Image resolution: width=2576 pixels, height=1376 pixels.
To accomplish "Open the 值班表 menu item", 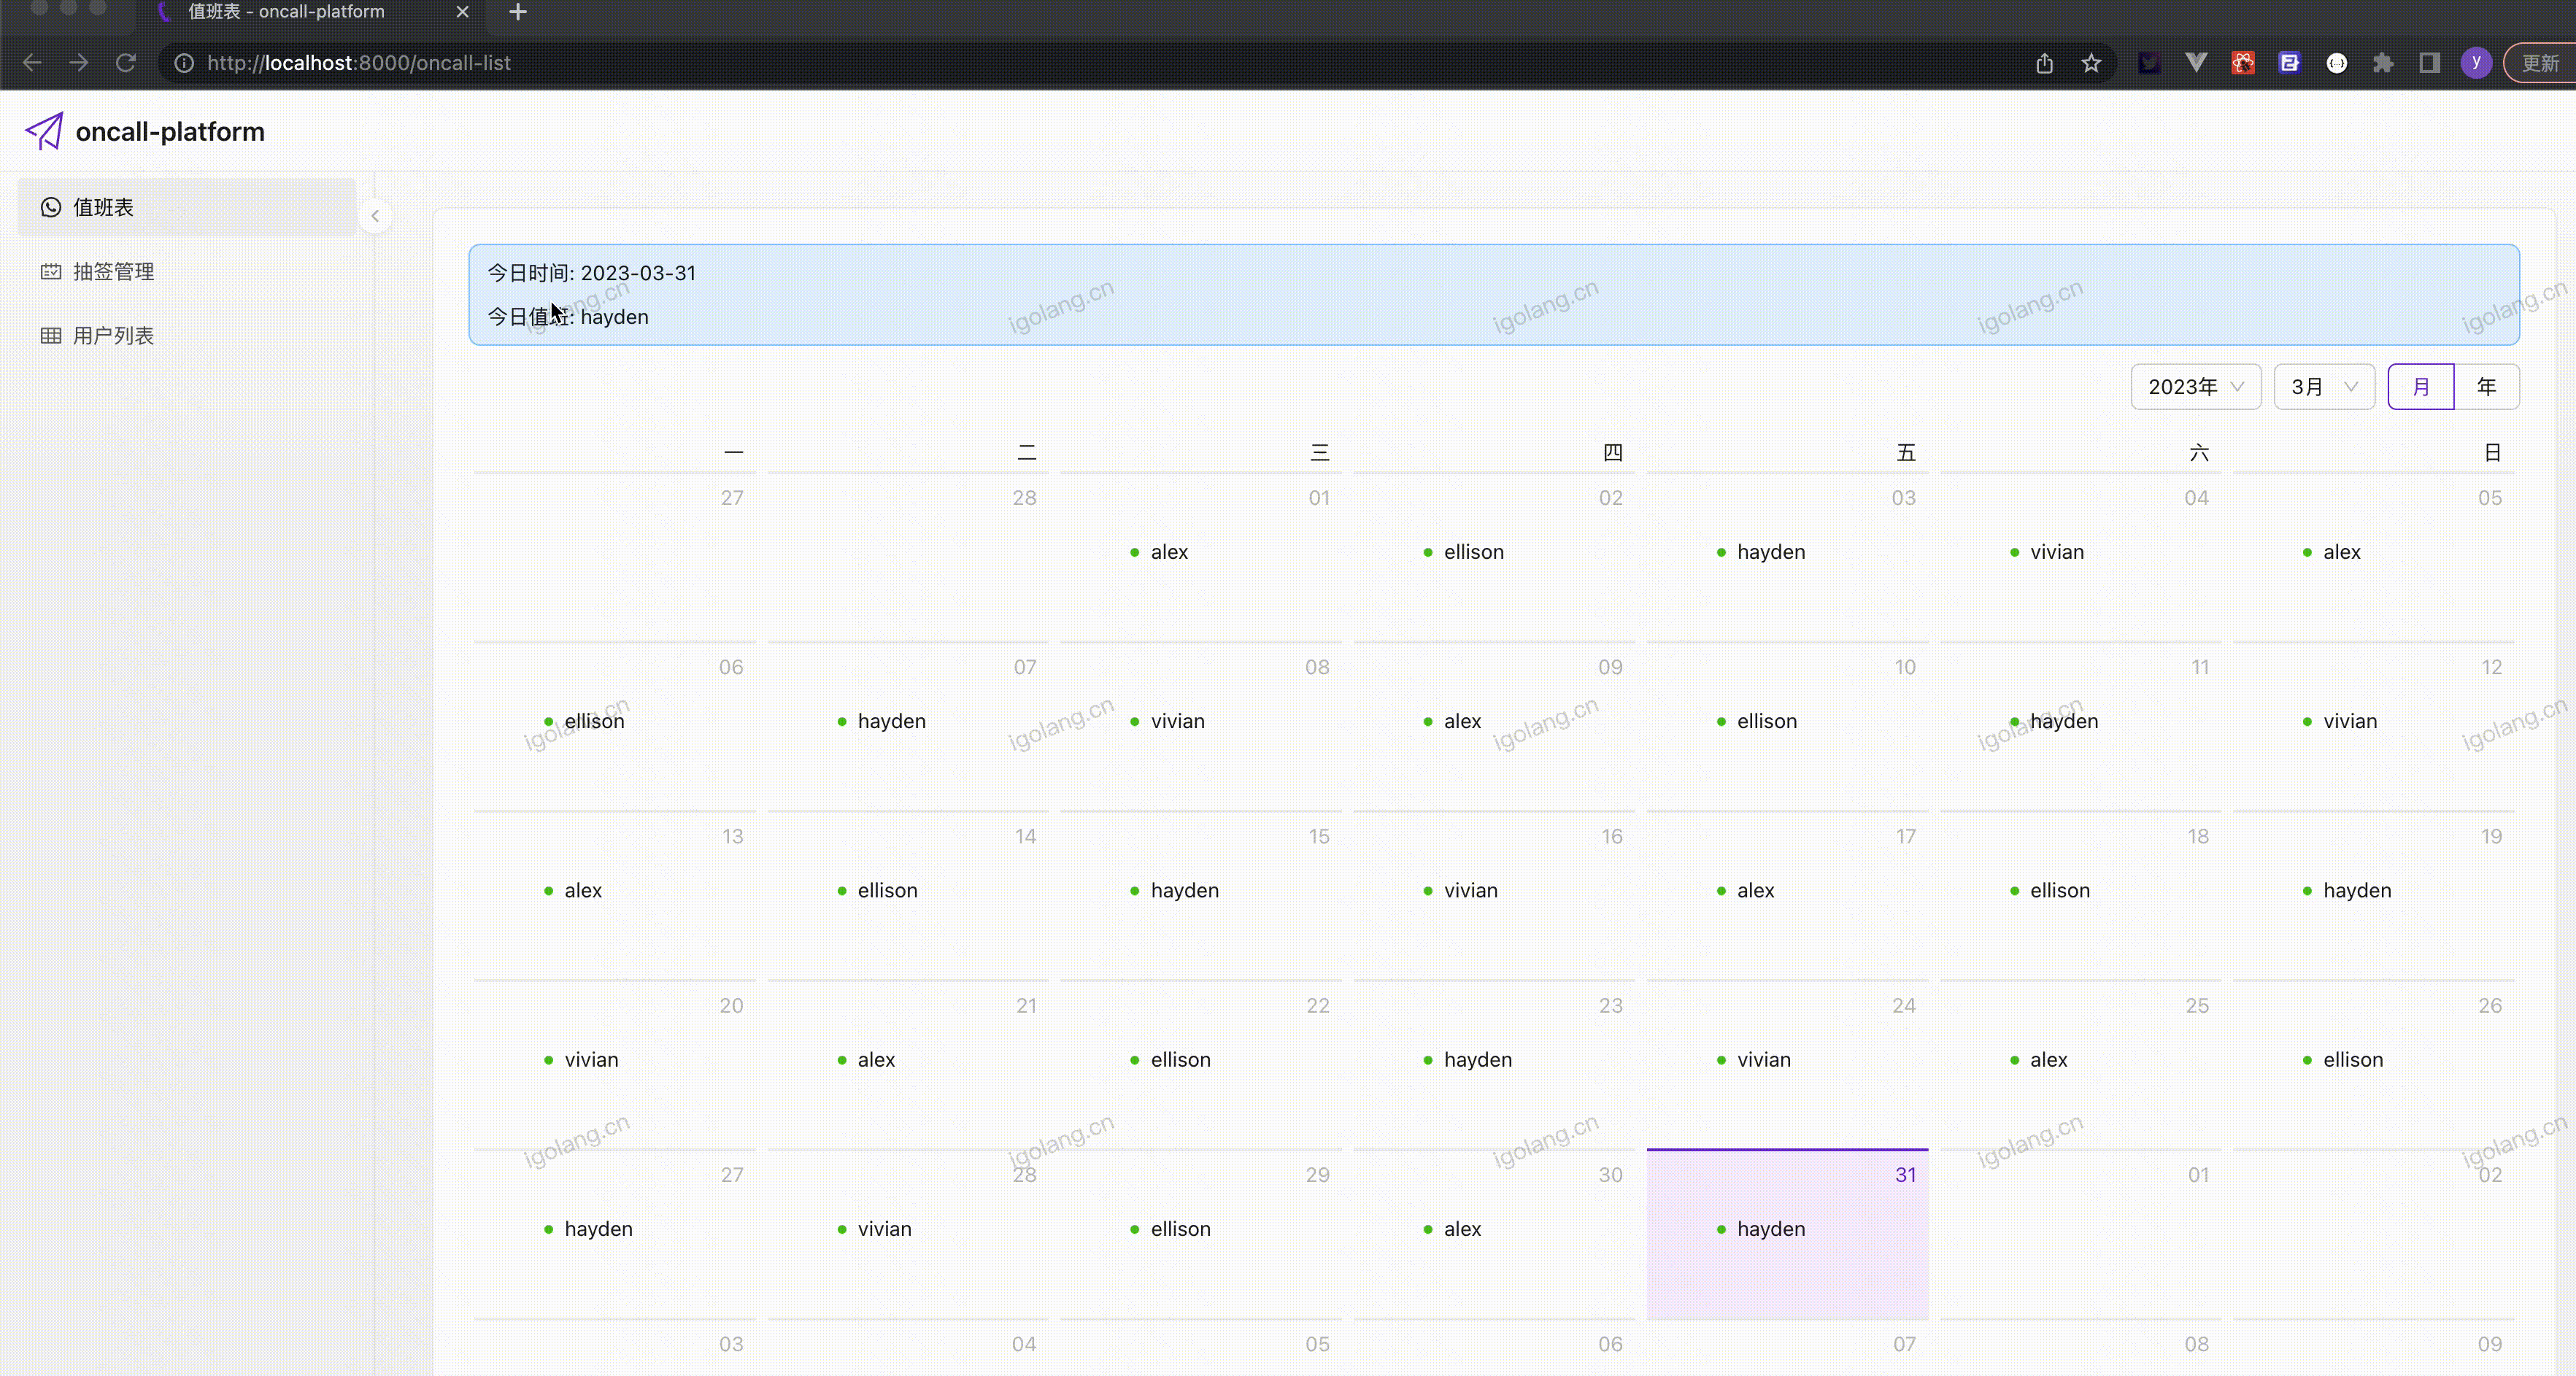I will pyautogui.click(x=103, y=207).
